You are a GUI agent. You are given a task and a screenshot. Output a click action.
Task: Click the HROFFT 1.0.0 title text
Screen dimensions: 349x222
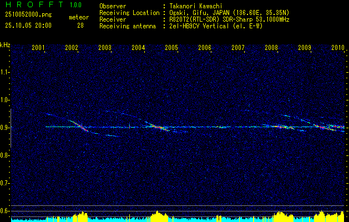[44, 4]
